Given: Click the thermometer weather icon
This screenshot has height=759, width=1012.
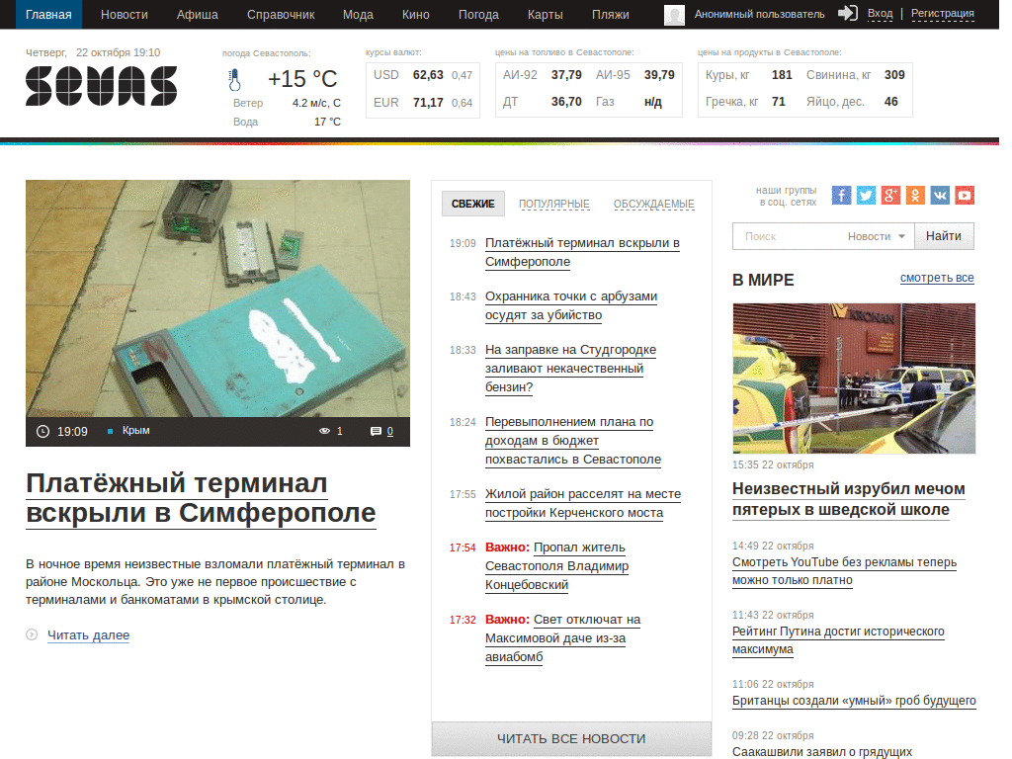Looking at the screenshot, I should tap(235, 80).
